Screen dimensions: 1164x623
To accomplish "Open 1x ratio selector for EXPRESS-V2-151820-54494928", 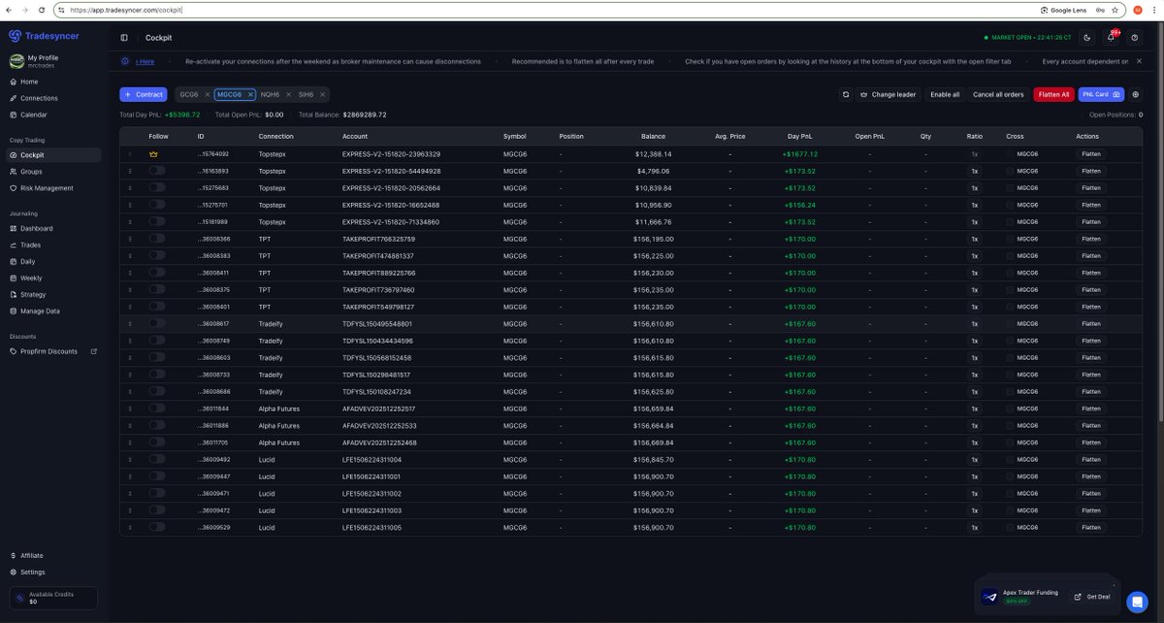I will tap(975, 171).
